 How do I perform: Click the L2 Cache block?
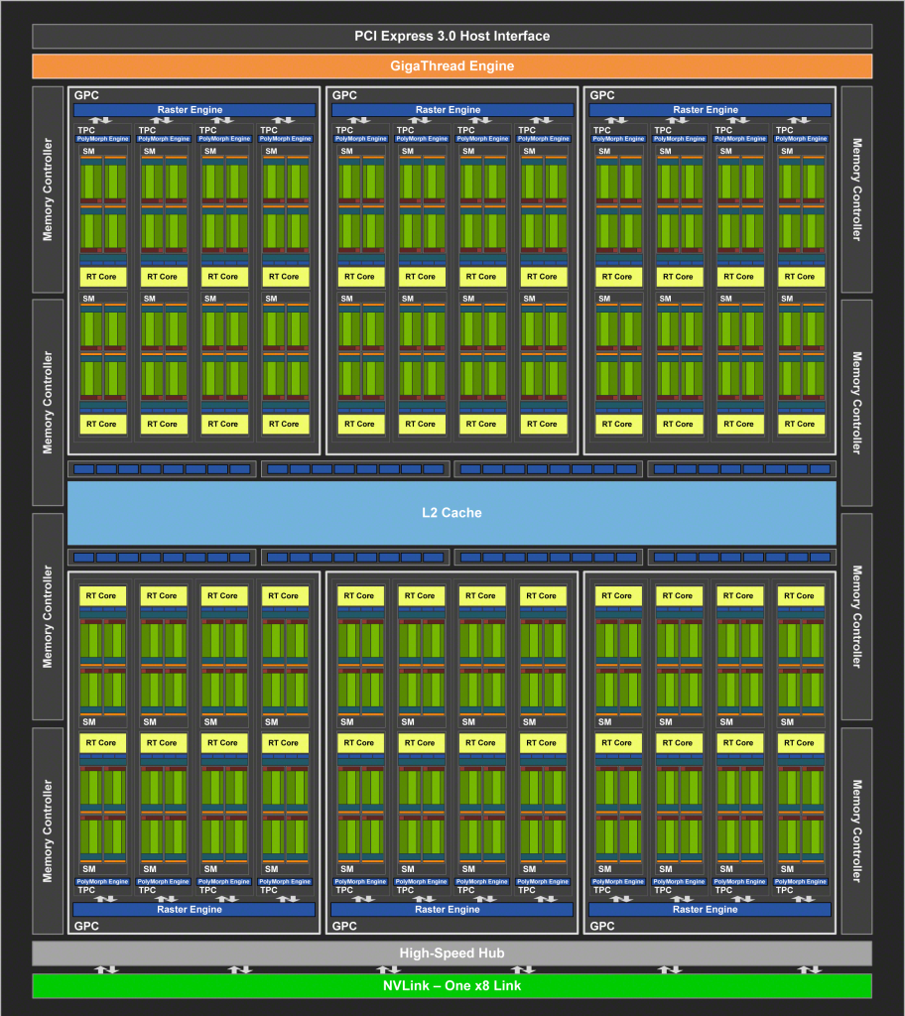click(x=452, y=513)
